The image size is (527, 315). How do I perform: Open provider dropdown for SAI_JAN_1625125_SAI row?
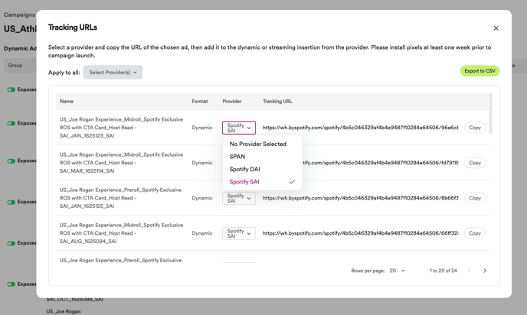click(239, 198)
